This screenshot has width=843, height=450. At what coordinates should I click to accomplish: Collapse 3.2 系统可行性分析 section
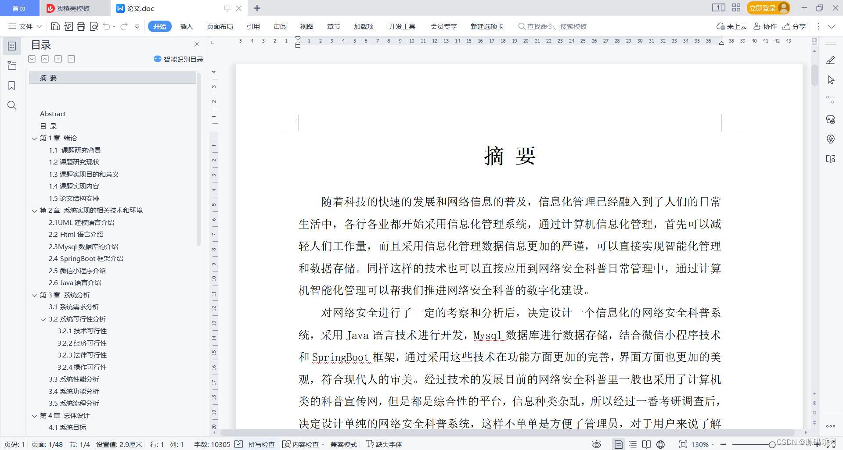[x=43, y=319]
